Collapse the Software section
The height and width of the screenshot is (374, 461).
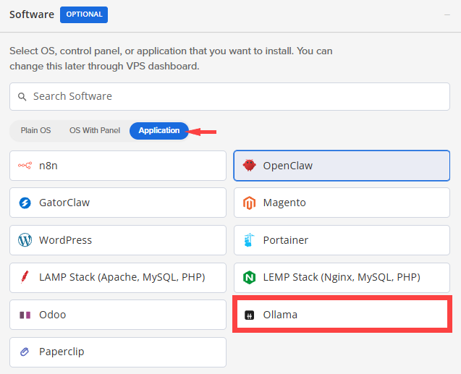coord(447,15)
